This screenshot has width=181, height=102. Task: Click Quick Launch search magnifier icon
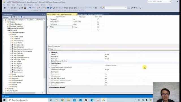coord(170,2)
